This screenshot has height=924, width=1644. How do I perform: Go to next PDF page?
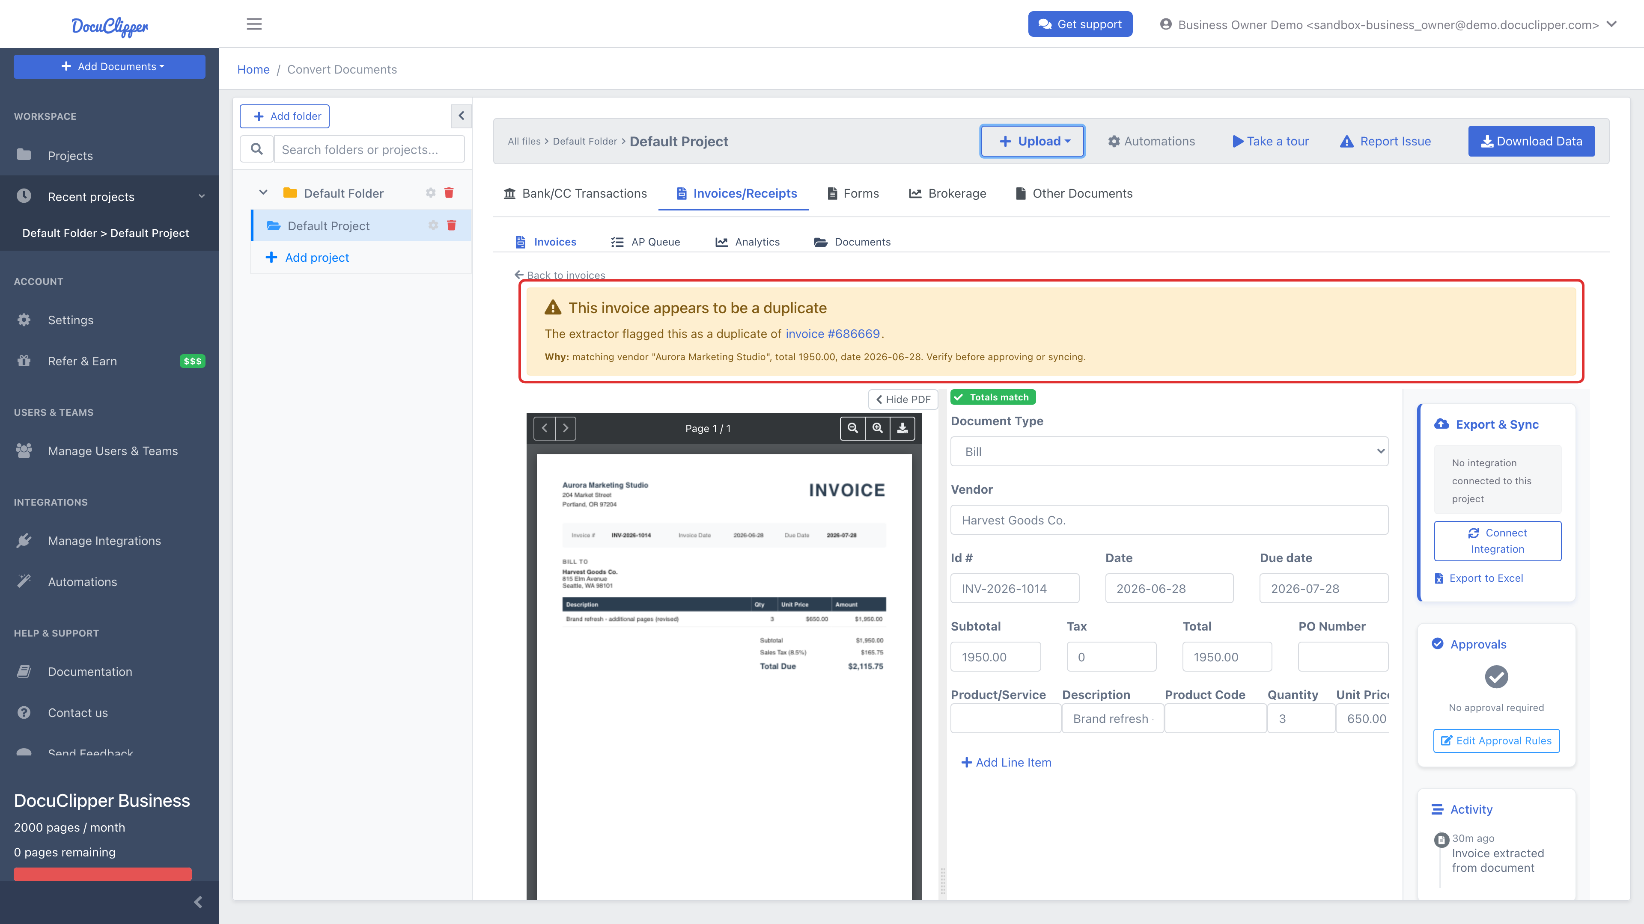[566, 429]
